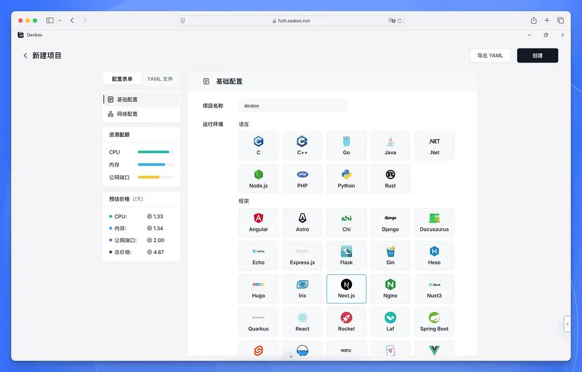This screenshot has width=582, height=372.
Task: Pick the React framework
Action: coord(302,322)
